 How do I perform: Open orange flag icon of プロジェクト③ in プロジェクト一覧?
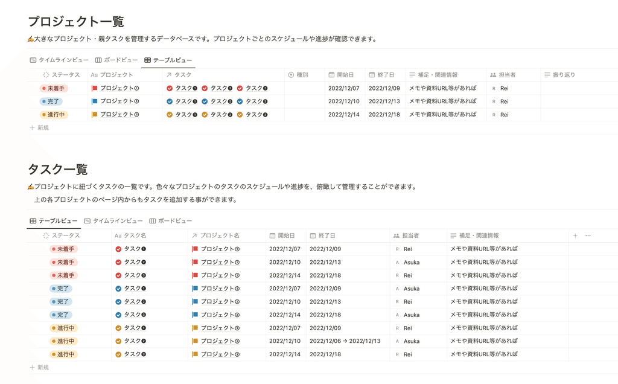(x=94, y=115)
